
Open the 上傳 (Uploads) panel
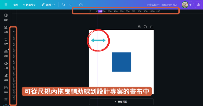6,65
